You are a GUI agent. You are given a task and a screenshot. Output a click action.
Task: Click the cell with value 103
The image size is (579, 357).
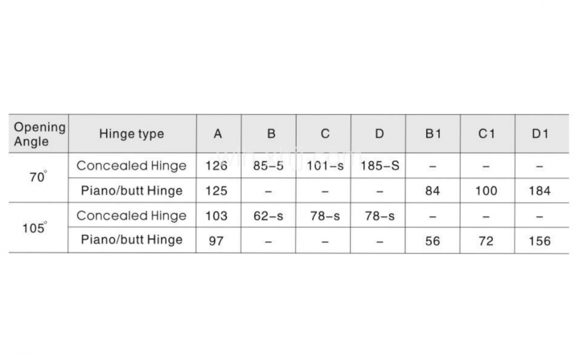click(219, 216)
